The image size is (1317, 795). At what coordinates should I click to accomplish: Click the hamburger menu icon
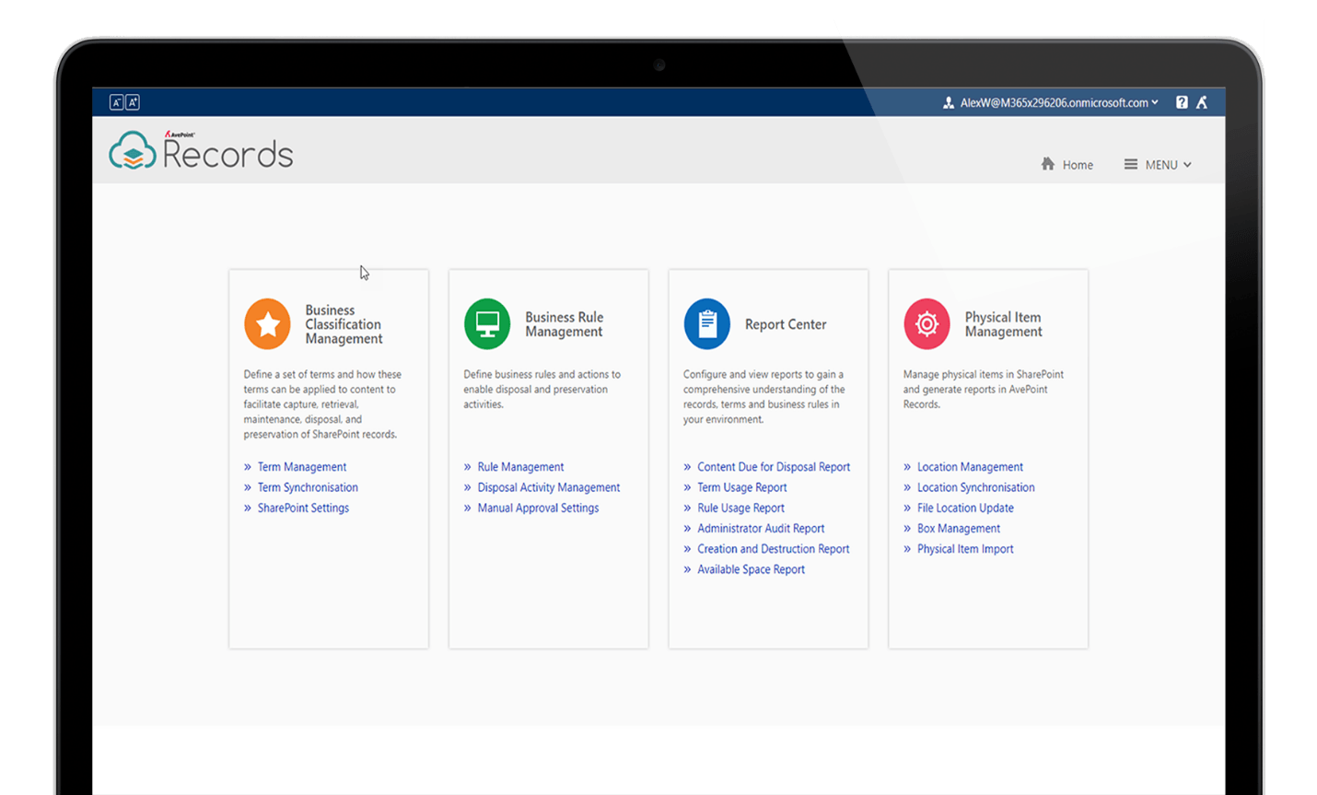coord(1130,164)
